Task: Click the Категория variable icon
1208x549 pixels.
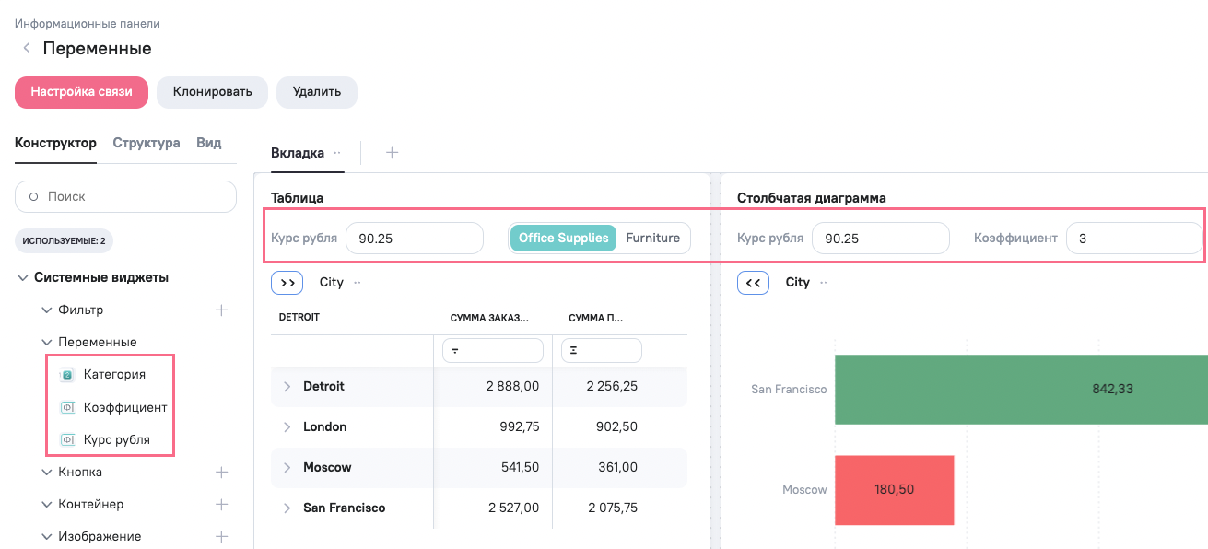Action: [67, 375]
